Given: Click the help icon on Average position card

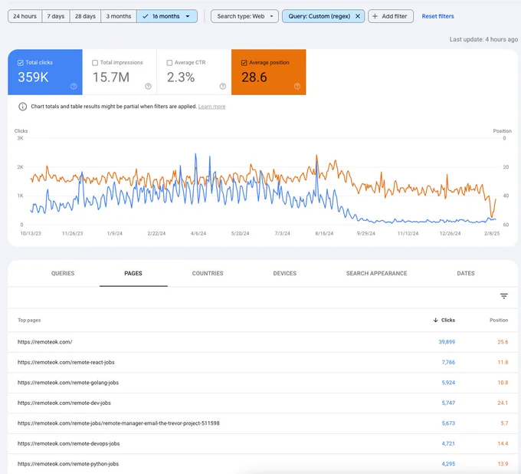Looking at the screenshot, I should point(297,86).
